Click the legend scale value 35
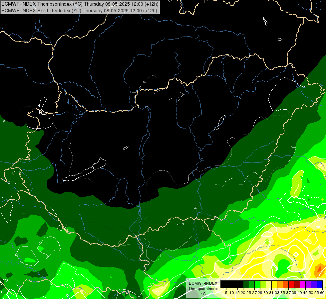This screenshot has height=299, width=326. (x=283, y=293)
